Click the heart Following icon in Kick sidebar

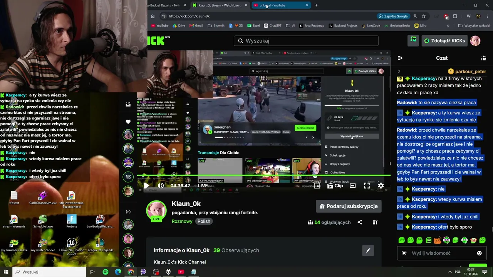pos(128,122)
